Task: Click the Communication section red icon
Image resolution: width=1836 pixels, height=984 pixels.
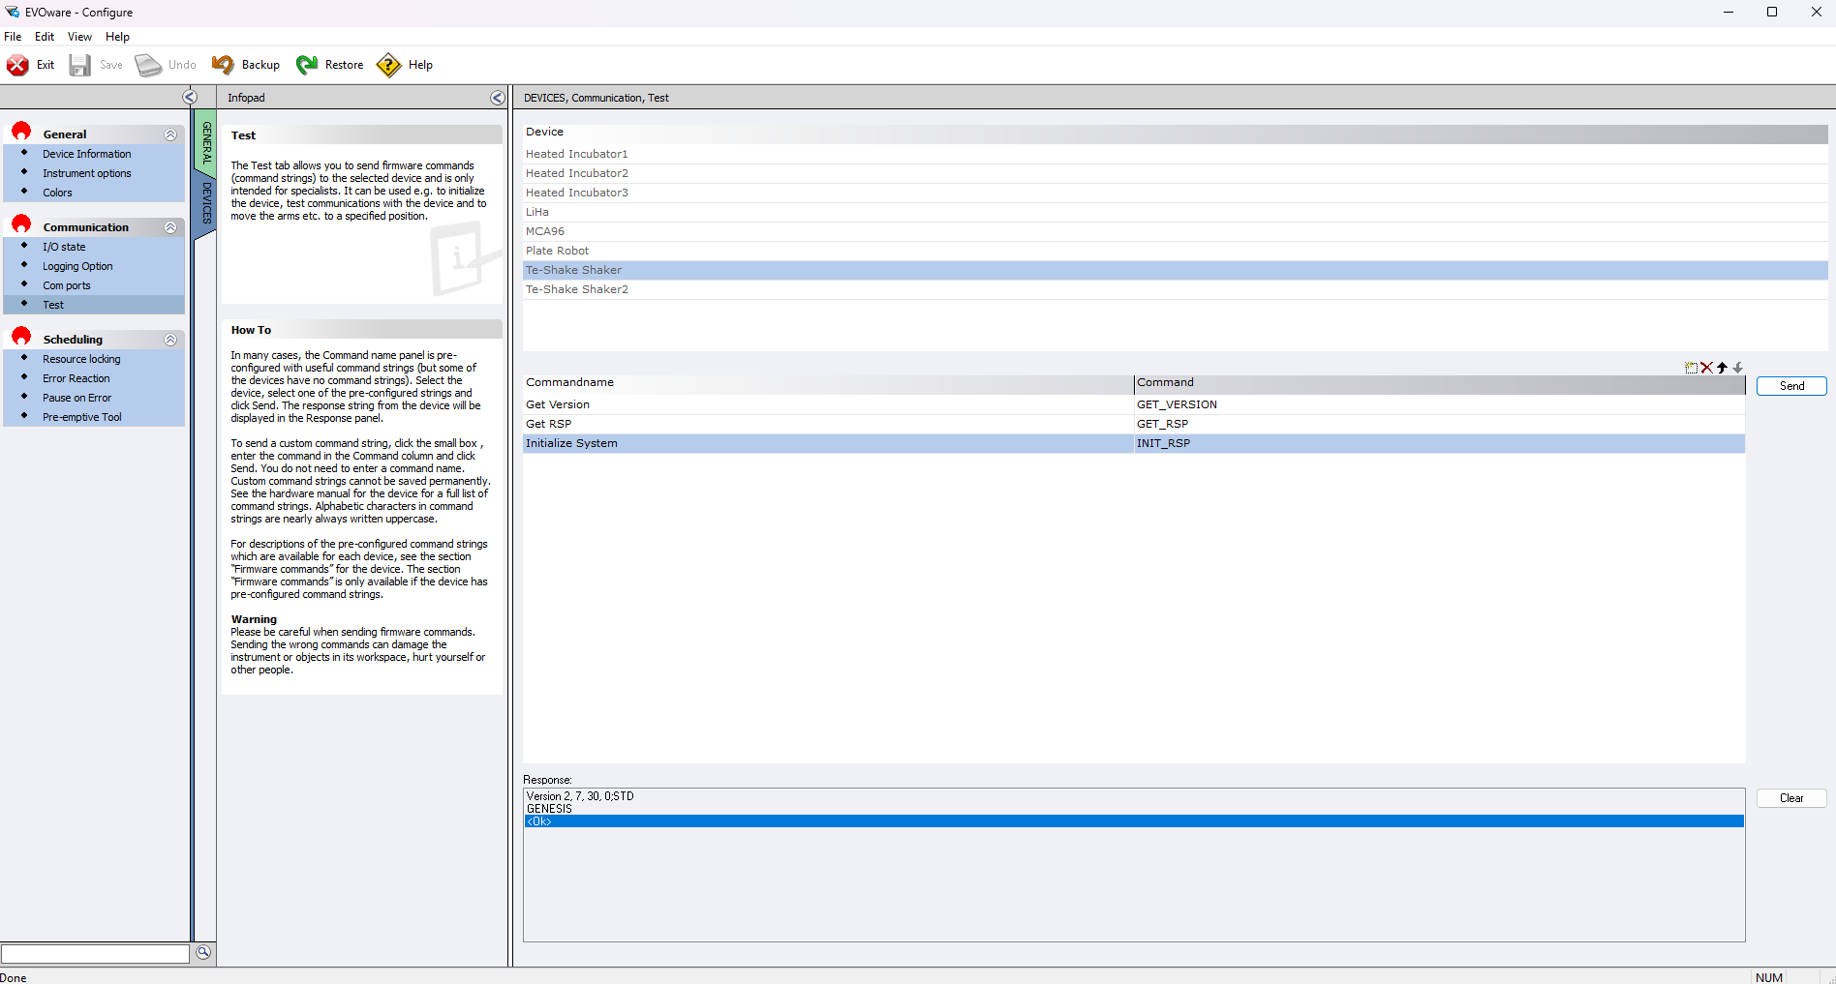Action: point(21,224)
